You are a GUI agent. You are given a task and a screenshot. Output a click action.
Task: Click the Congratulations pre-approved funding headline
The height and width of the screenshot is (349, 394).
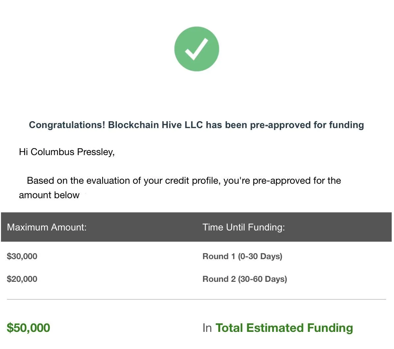196,125
